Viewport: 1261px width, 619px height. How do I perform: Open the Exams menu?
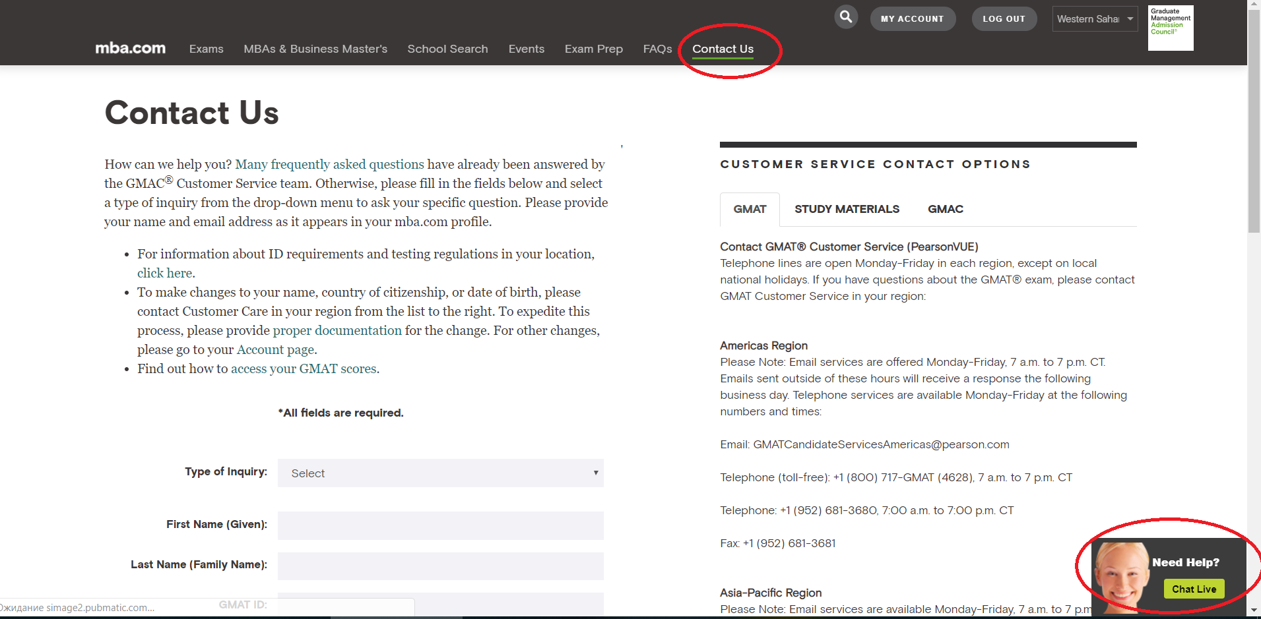pyautogui.click(x=206, y=49)
